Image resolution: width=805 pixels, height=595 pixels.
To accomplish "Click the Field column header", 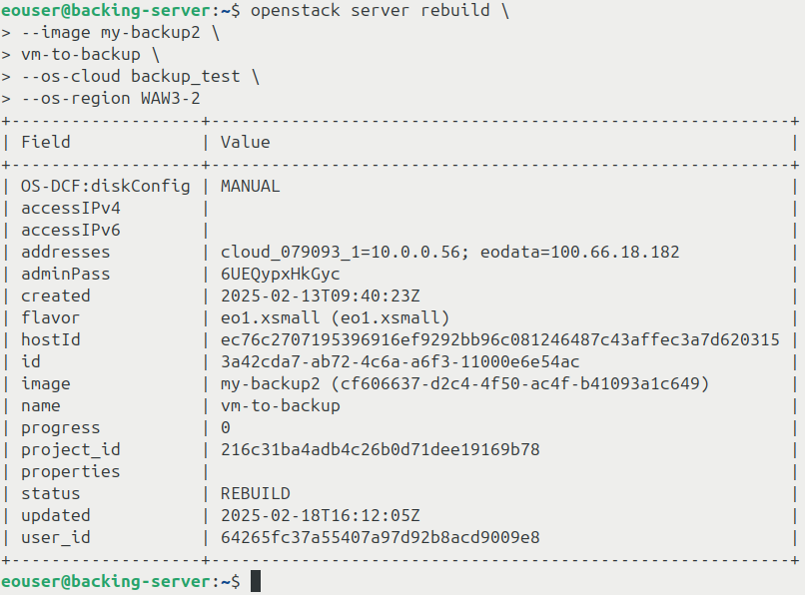I will point(45,142).
